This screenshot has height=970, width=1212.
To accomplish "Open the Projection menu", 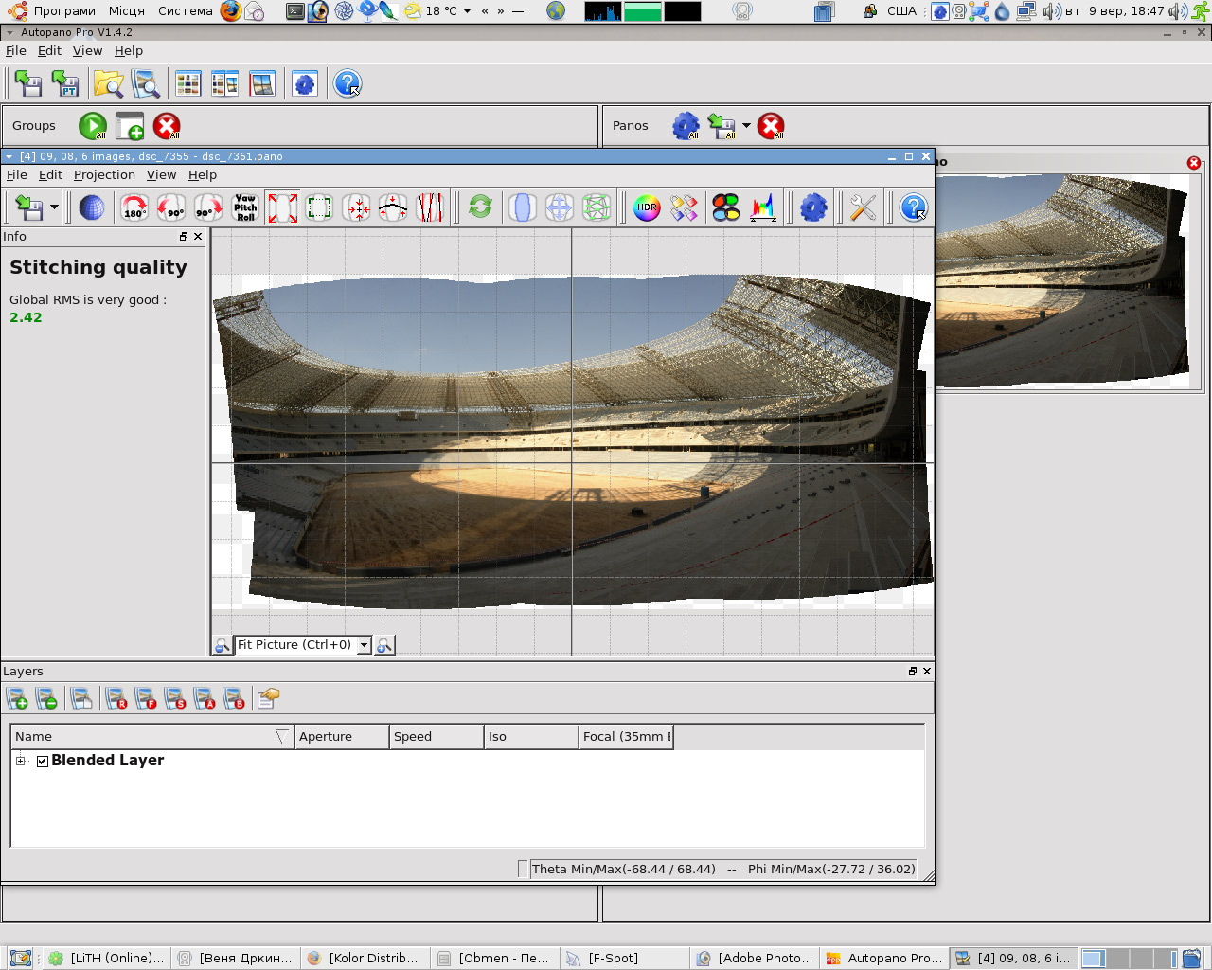I will pos(104,175).
